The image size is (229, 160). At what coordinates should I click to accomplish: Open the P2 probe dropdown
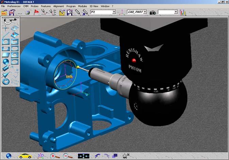pyautogui.click(x=114, y=12)
